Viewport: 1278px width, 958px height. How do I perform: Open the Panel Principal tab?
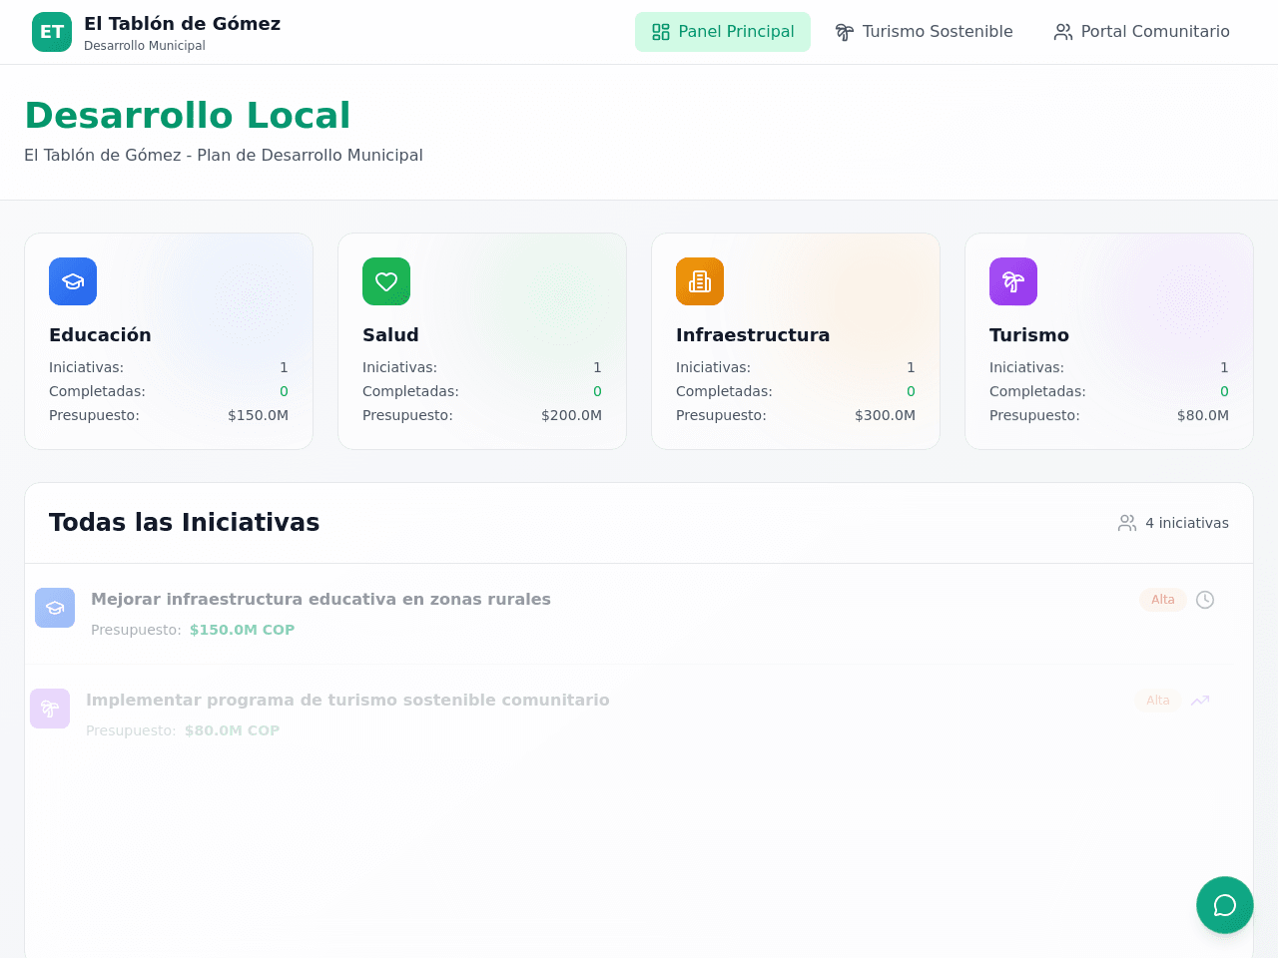[723, 32]
